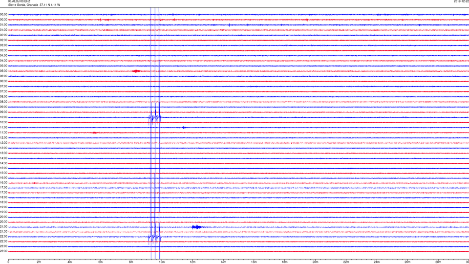Click the red event near 19m on 00:30 trace
This screenshot has height=264, width=469.
(x=307, y=20)
